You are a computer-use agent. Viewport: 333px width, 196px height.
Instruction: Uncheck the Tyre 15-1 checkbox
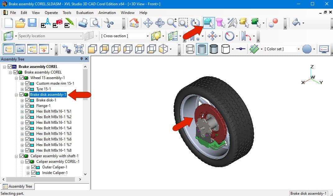tap(27, 89)
